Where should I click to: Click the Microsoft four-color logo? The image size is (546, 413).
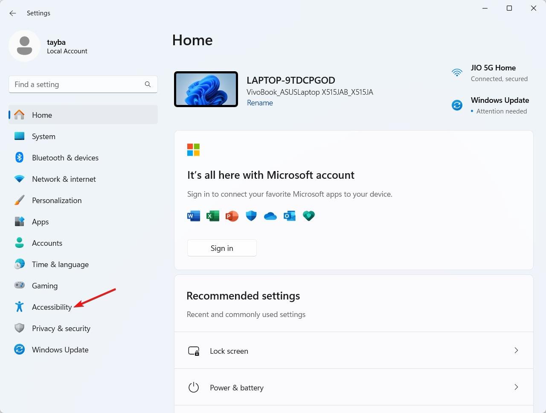point(193,150)
